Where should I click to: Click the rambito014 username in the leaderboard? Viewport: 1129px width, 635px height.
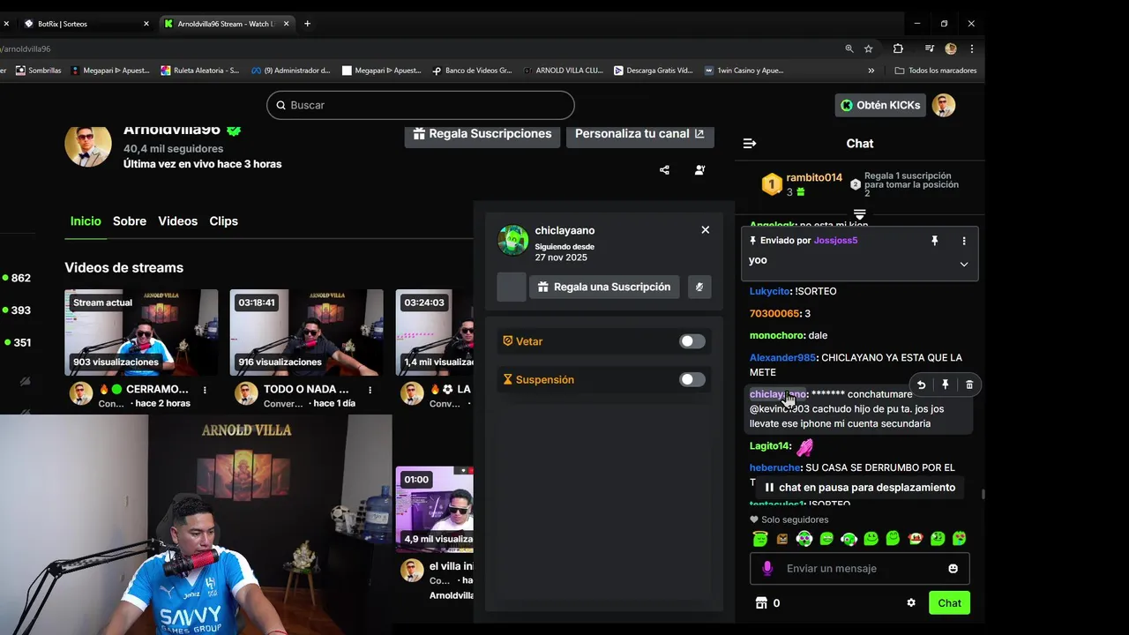pos(814,177)
